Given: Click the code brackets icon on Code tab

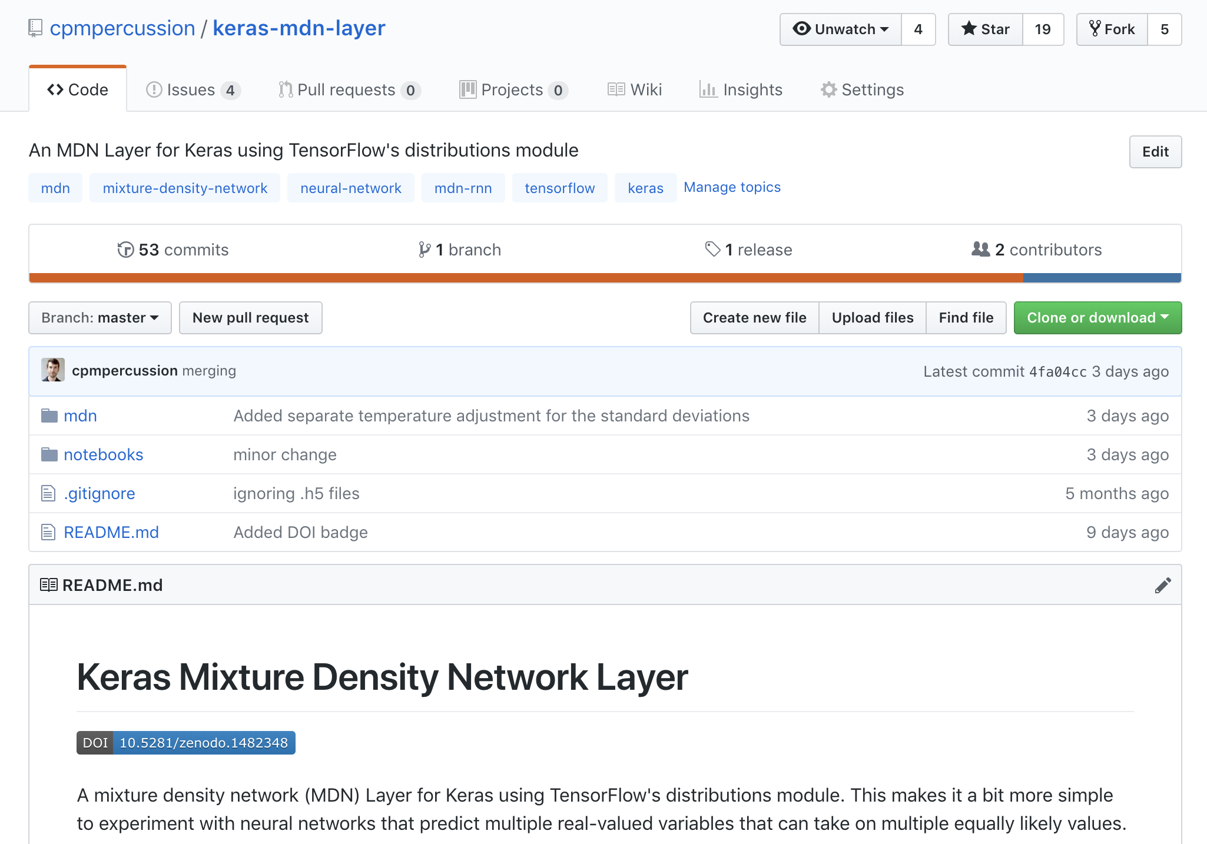Looking at the screenshot, I should click(x=55, y=89).
